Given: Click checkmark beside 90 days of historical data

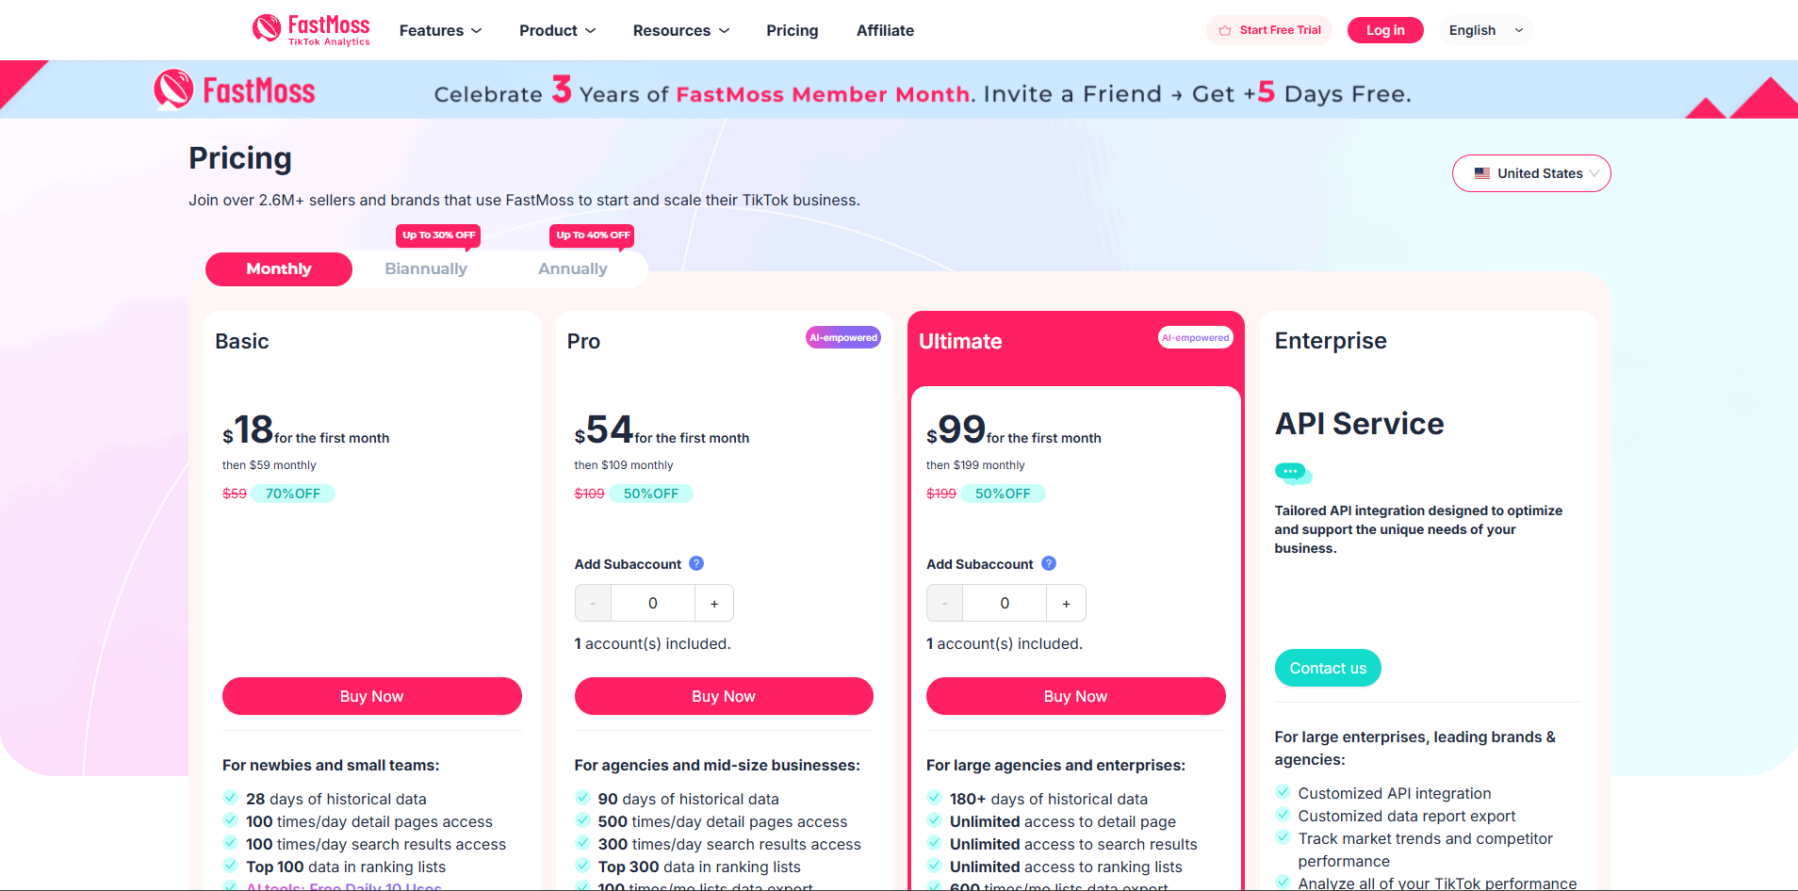Looking at the screenshot, I should point(582,798).
